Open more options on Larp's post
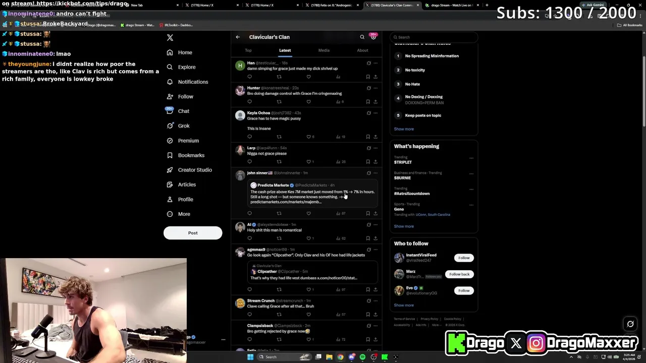Image resolution: width=646 pixels, height=363 pixels. tap(375, 148)
